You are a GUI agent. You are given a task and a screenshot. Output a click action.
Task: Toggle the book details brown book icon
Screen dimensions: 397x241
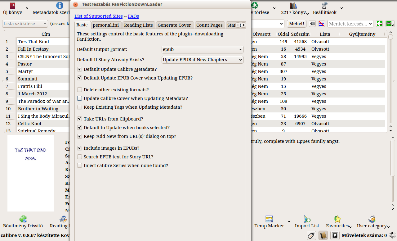[x=323, y=236]
